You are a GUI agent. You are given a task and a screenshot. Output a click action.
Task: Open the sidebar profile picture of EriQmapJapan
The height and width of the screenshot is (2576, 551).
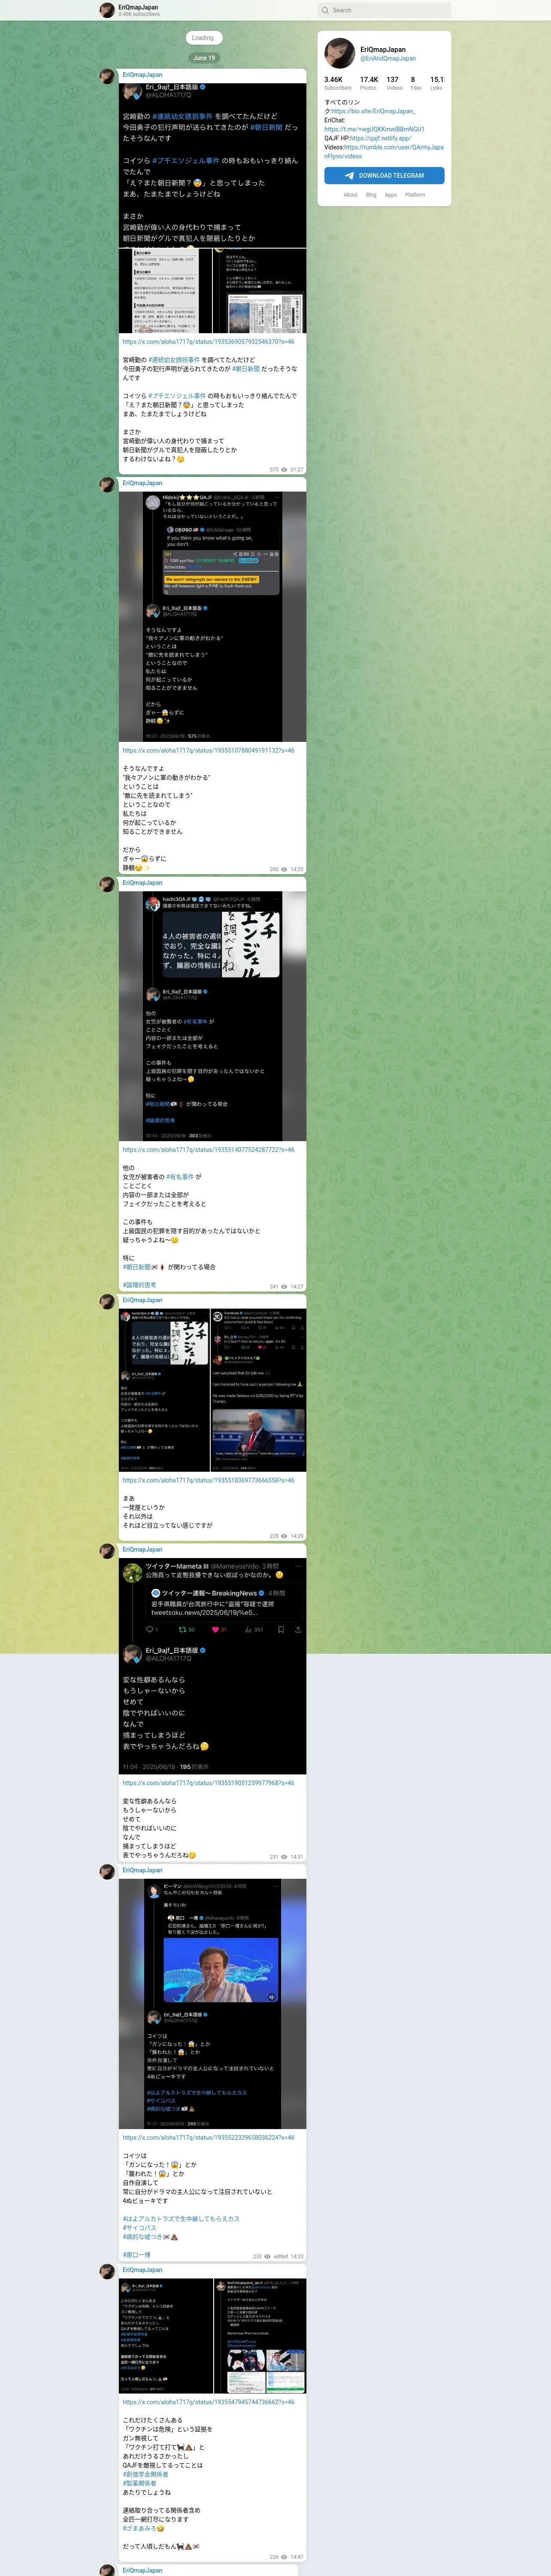339,53
